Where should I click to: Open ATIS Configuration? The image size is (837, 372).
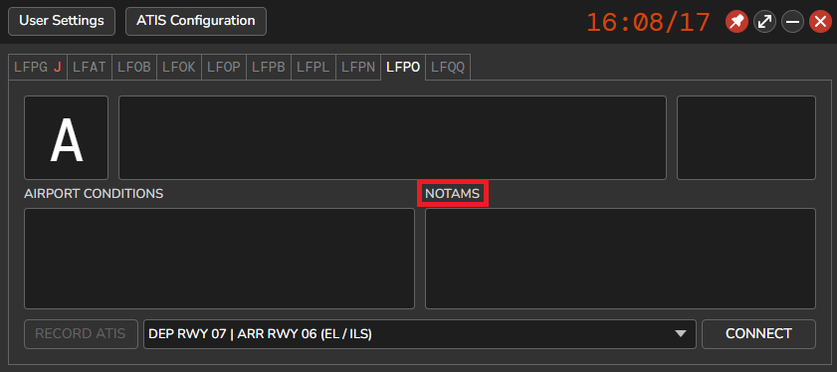tap(196, 21)
